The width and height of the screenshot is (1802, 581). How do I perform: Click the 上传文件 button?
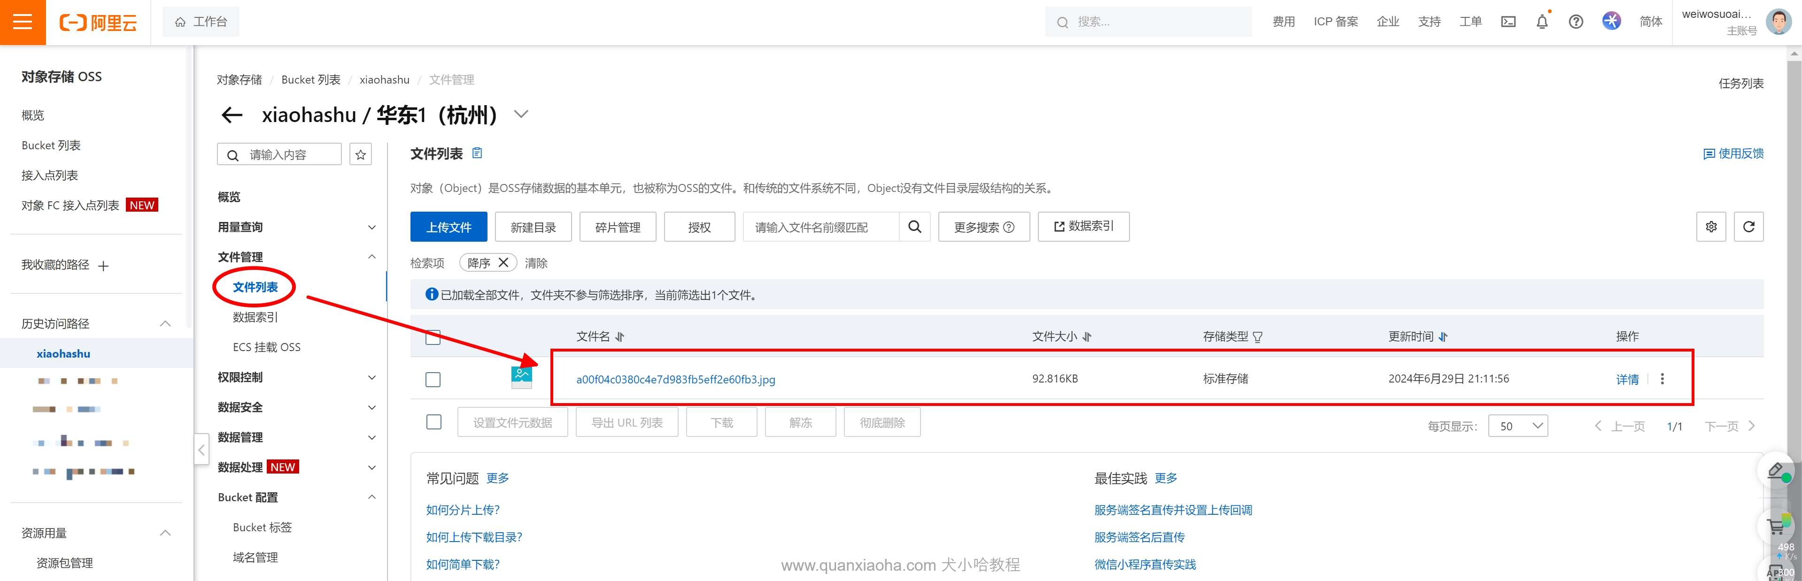[x=449, y=227]
